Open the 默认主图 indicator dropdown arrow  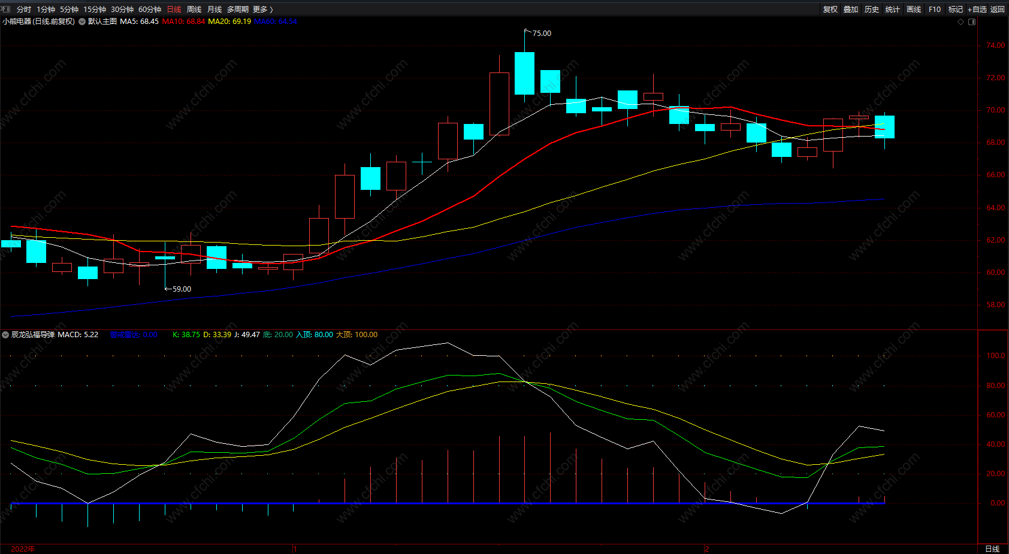pos(82,22)
